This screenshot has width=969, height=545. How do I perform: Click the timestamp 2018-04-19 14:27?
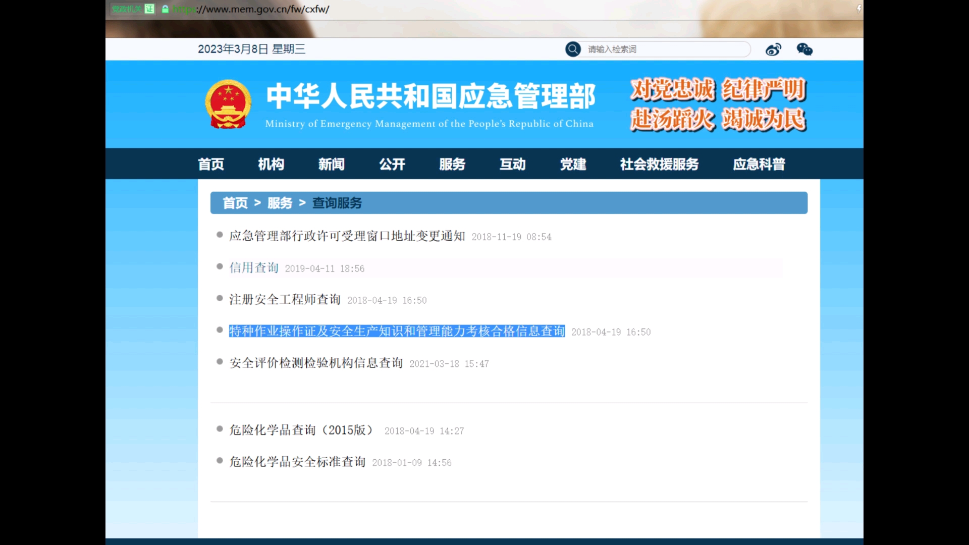coord(424,431)
